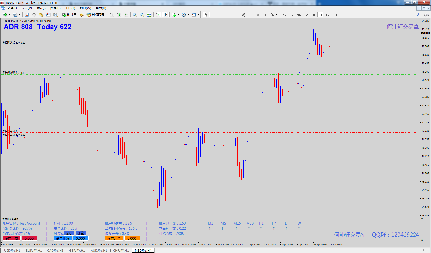Image resolution: width=431 pixels, height=253 pixels.
Task: Select the text label tool
Action: coord(265,15)
